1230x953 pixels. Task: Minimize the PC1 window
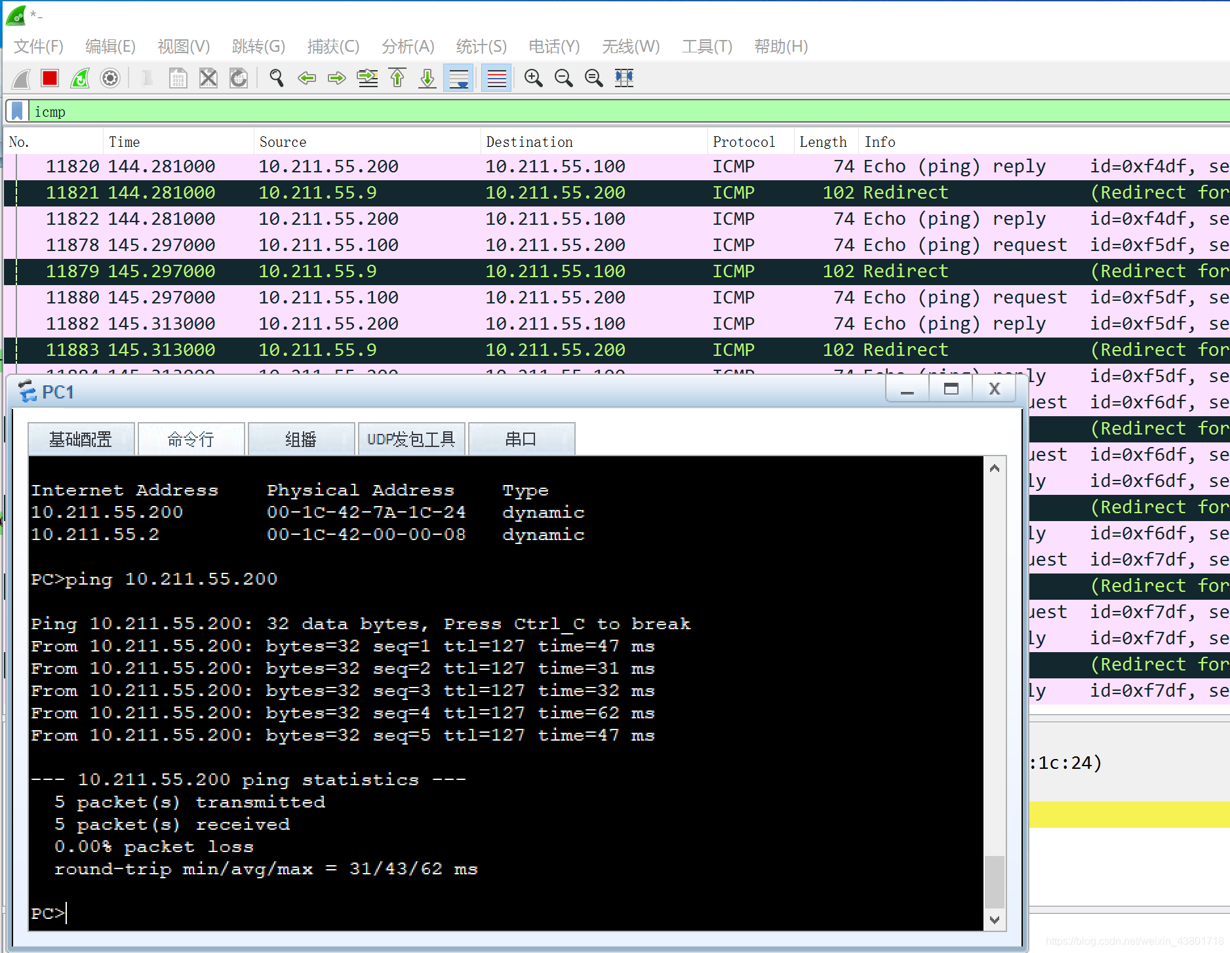(x=907, y=389)
